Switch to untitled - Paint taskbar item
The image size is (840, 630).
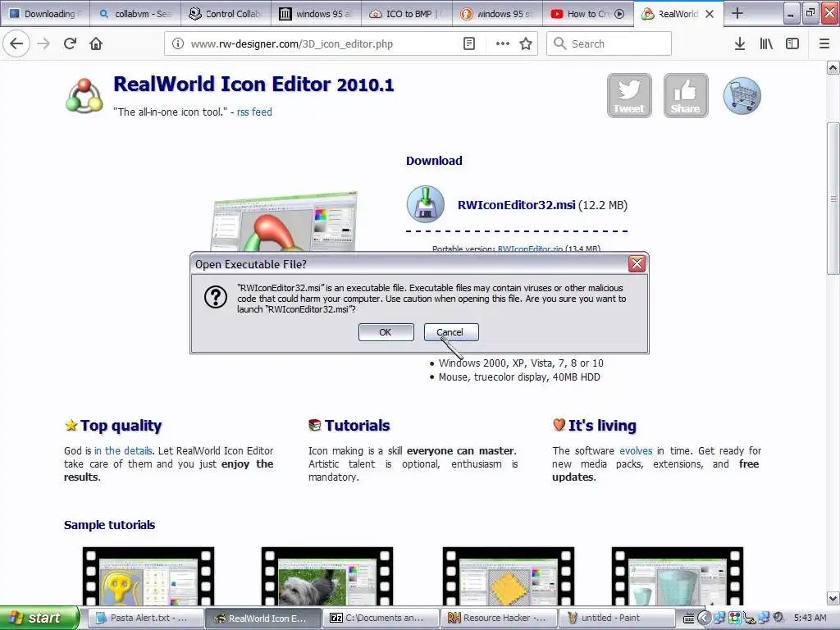[x=616, y=618]
